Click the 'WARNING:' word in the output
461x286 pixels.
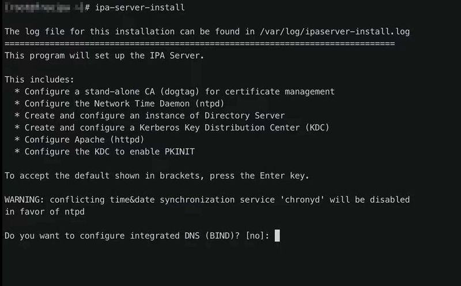(x=24, y=200)
